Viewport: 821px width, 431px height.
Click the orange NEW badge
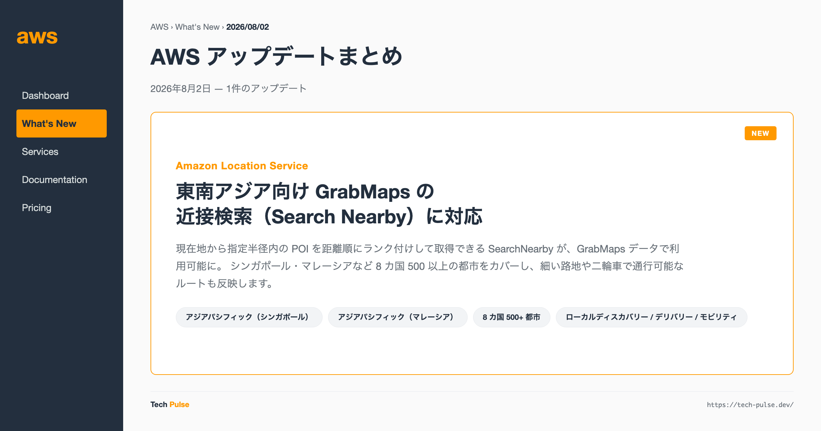click(x=760, y=133)
